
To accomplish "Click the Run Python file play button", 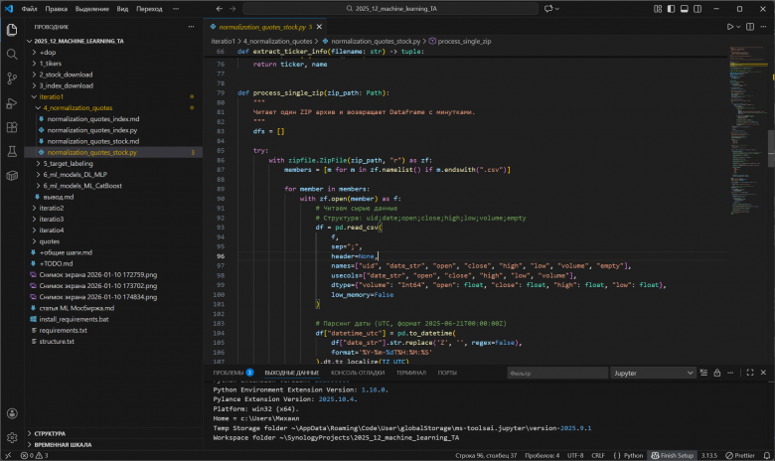I will [730, 27].
